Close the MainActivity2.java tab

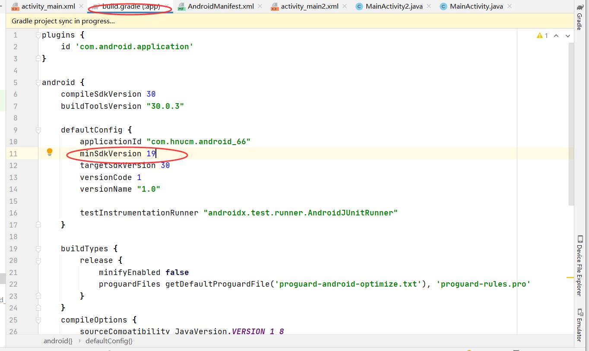pyautogui.click(x=428, y=6)
